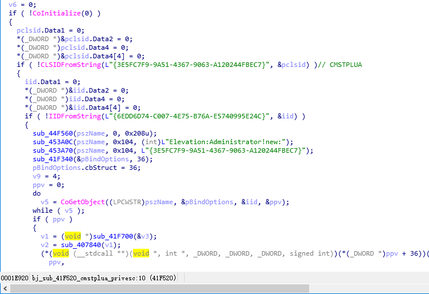Image resolution: width=429 pixels, height=294 pixels.
Task: Click the CoGetObject function call
Action: [x=83, y=202]
